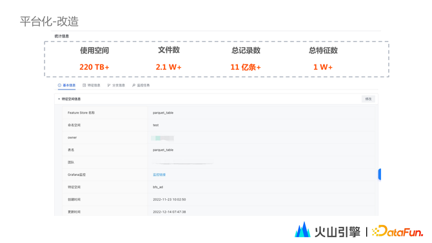Click the 火山引擎 mountain logo icon

point(302,229)
